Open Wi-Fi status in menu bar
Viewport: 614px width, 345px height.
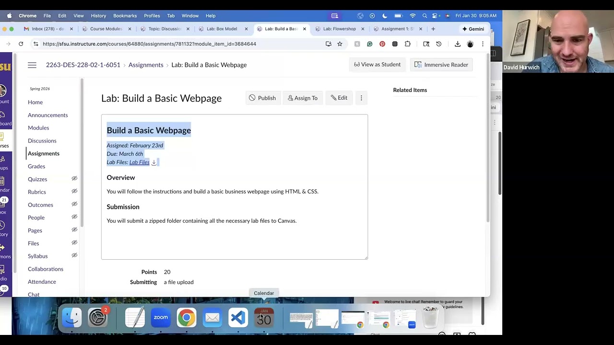tap(412, 16)
